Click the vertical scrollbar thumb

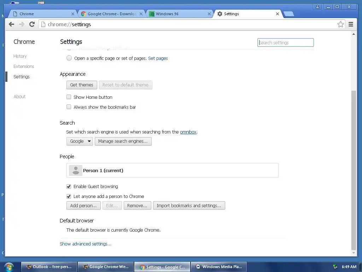pos(354,170)
